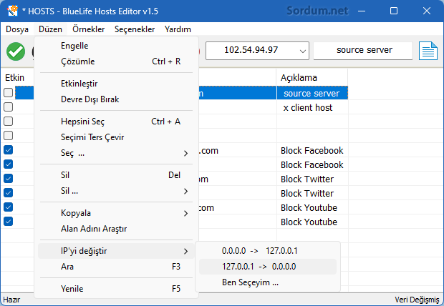Select the 'source server' description cell

[x=312, y=94]
